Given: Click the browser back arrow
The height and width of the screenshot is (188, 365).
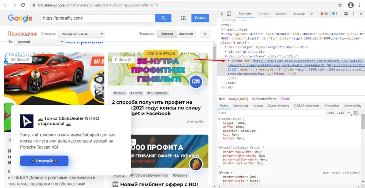Looking at the screenshot, I should 6,5.
